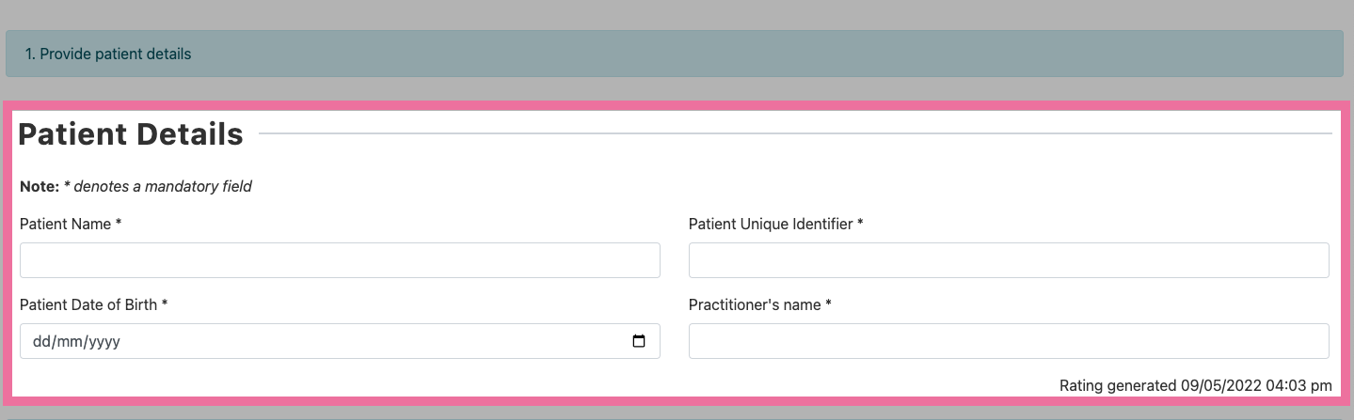Click the asterisk after Practitioner's name

(828, 303)
